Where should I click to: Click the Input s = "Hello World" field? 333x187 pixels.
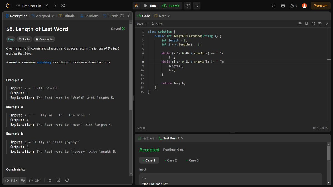coord(231,180)
